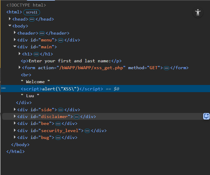Click the ellipsis badge in div id="side"
The width and height of the screenshot is (210, 175).
(x=61, y=110)
